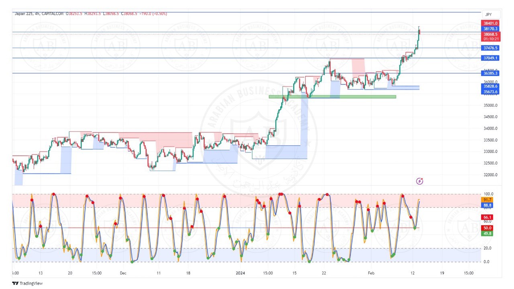
Task: Click the 22 date label on time axis
Action: 324,273
